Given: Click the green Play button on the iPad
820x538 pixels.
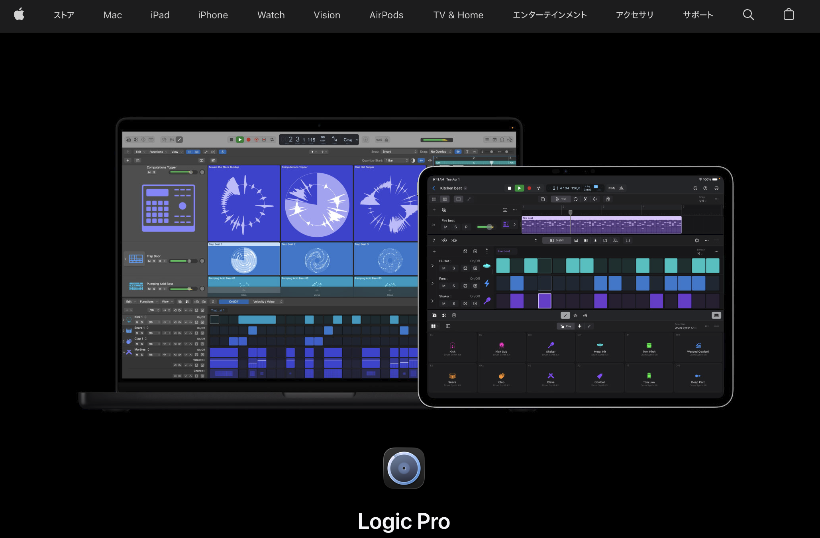Looking at the screenshot, I should click(519, 188).
